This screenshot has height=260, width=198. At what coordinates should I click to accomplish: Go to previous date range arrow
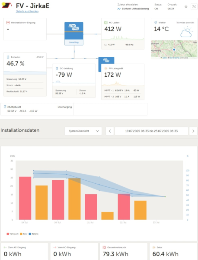pos(110,131)
